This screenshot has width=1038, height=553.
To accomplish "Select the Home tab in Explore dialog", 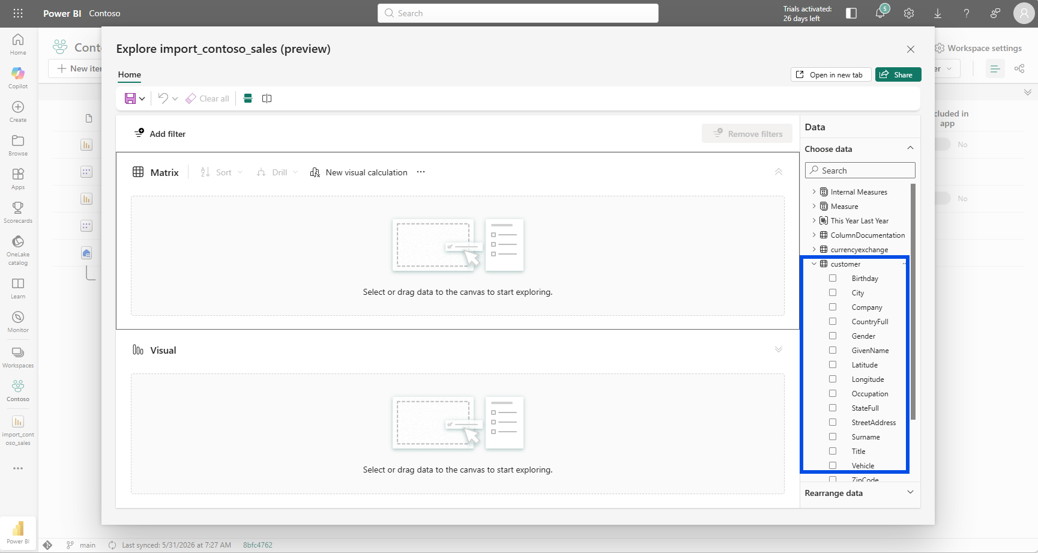I will pos(130,74).
